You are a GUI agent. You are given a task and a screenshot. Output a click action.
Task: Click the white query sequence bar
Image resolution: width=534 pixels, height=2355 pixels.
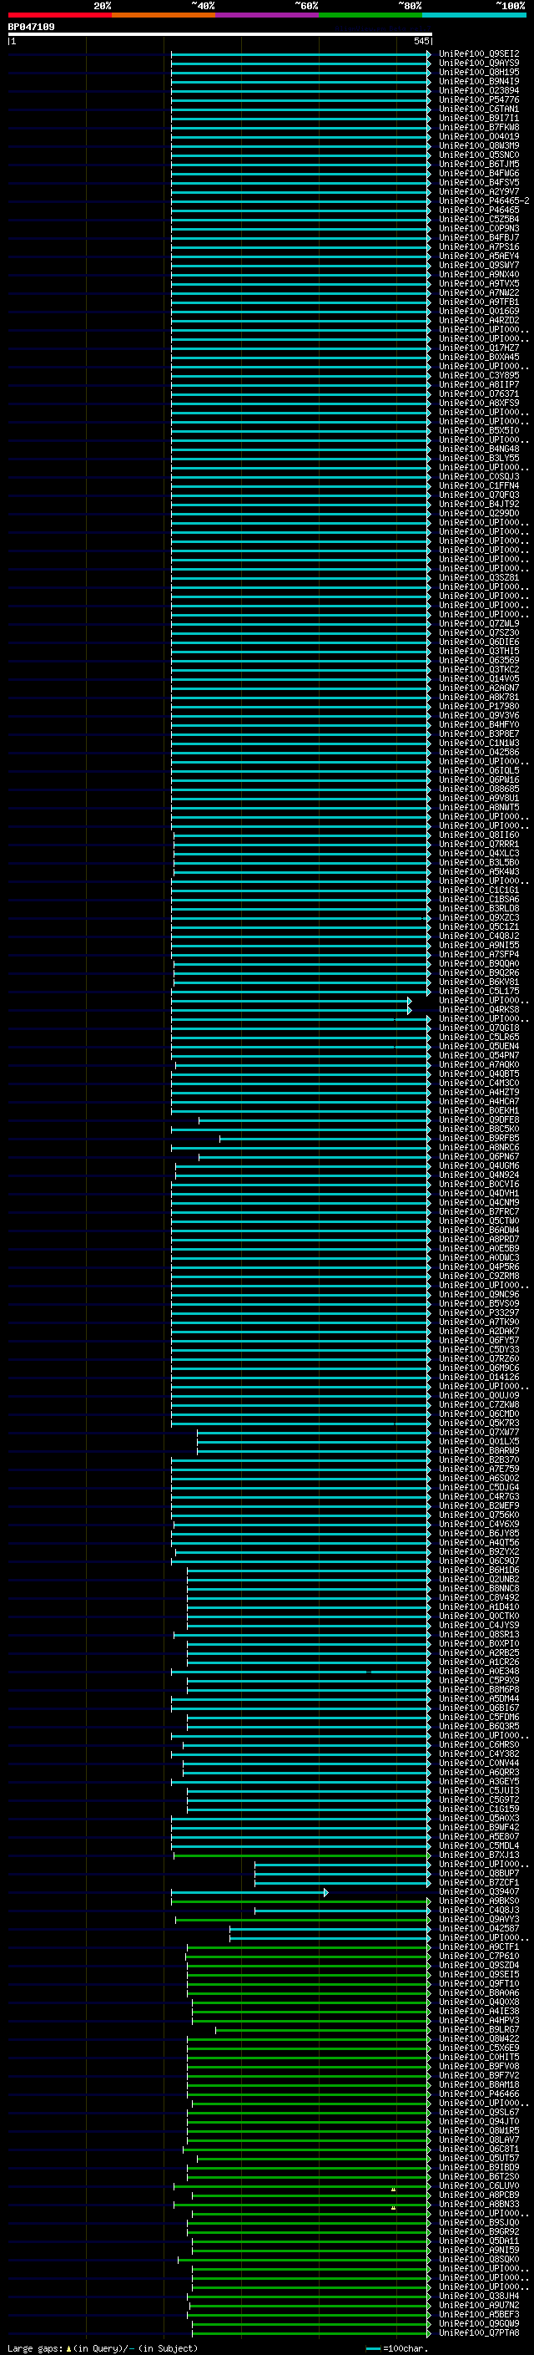220,33
